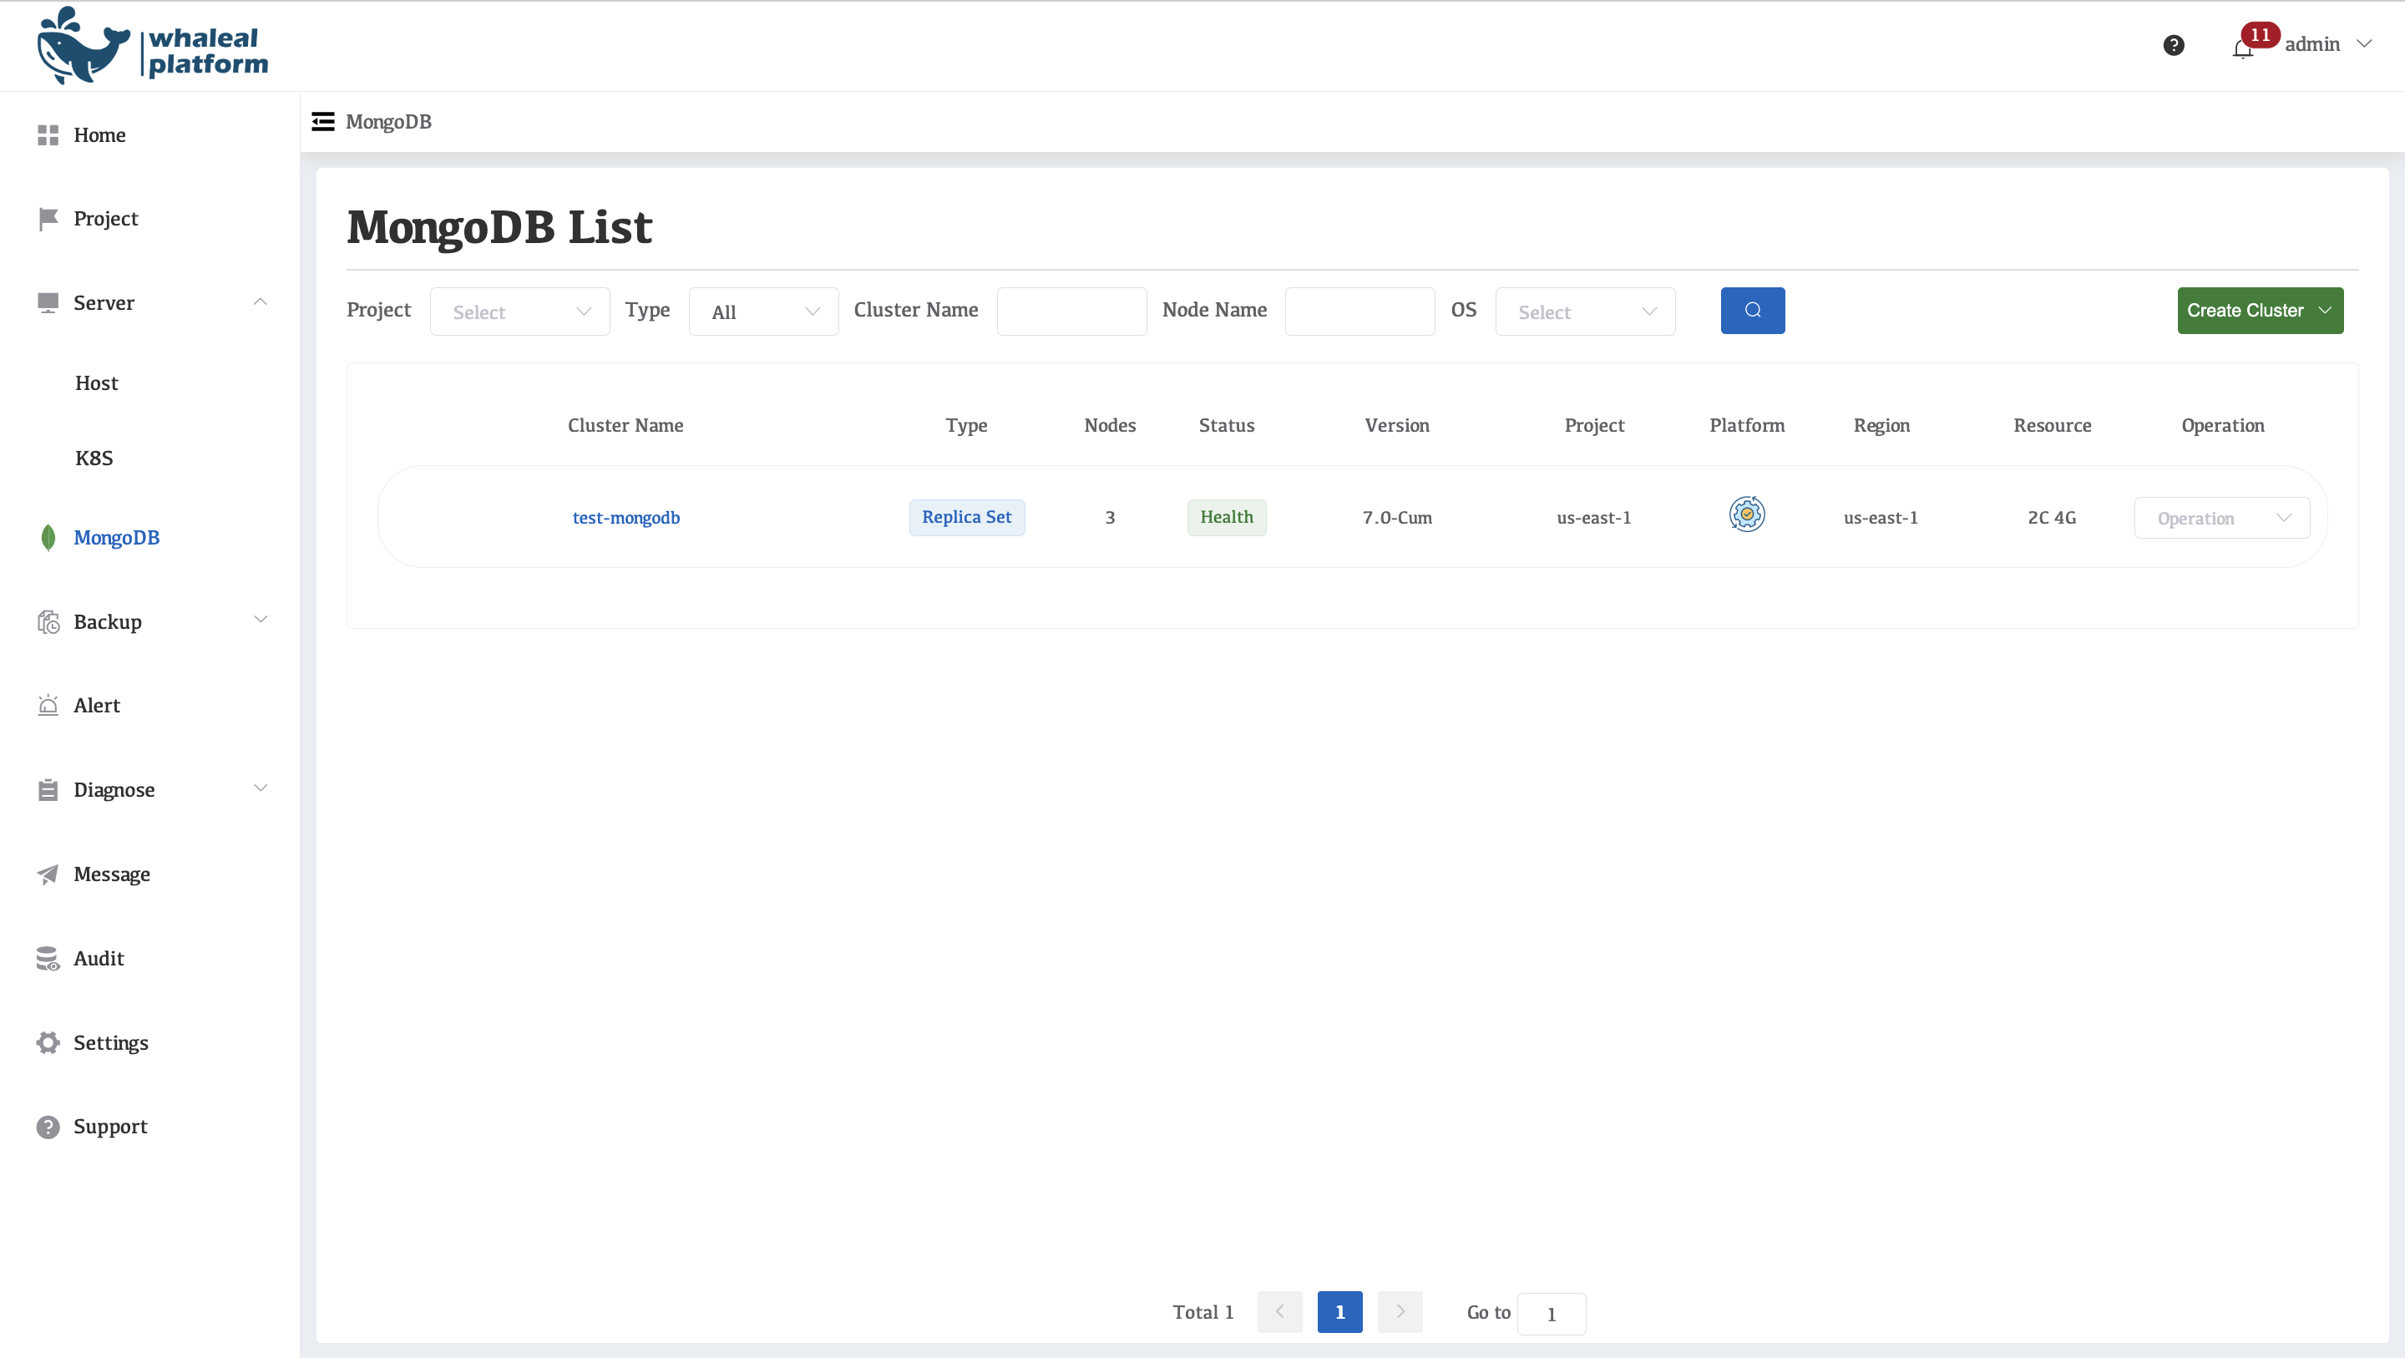Click the blue search magnifier button

[x=1753, y=310]
